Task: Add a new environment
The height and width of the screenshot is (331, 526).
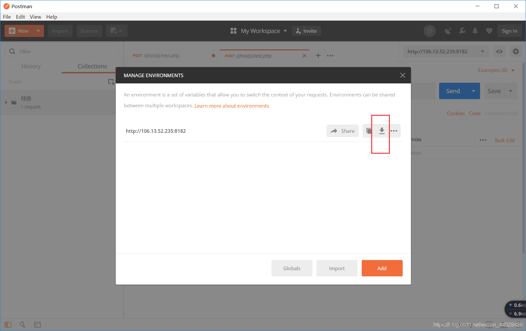Action: click(x=382, y=268)
